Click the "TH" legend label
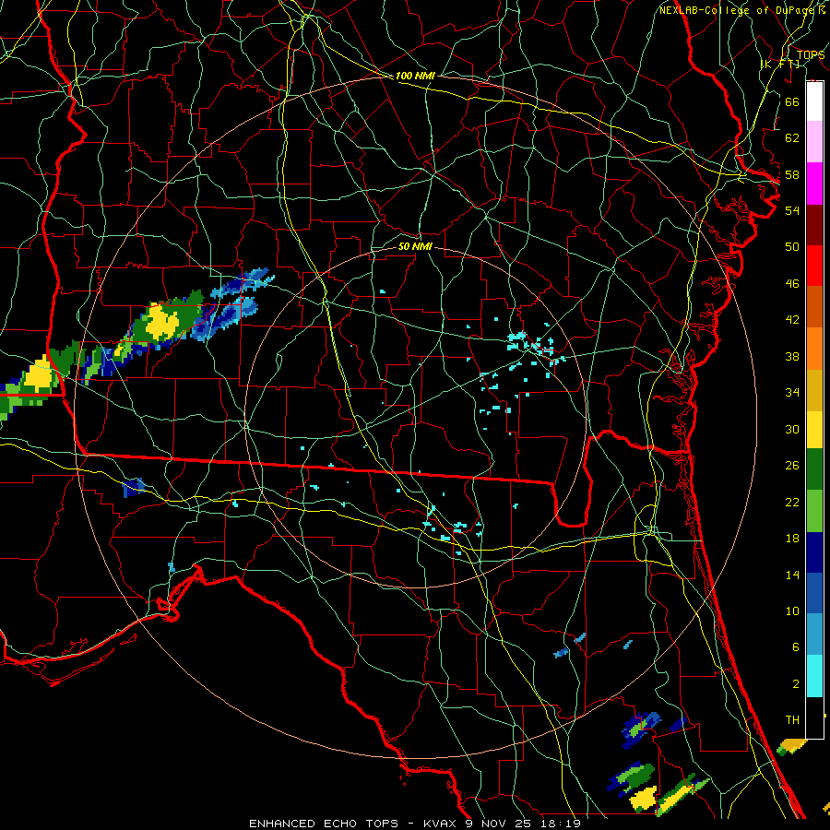Screen dimensions: 830x830 (792, 720)
